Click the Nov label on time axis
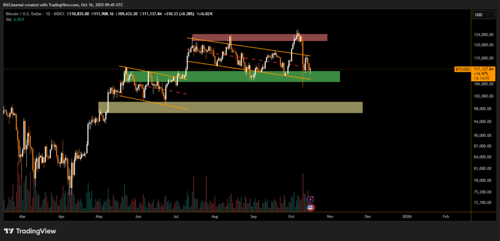 point(330,216)
